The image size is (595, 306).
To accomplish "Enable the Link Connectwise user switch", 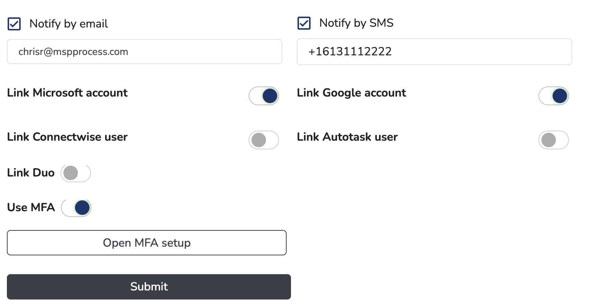I will click(x=264, y=140).
